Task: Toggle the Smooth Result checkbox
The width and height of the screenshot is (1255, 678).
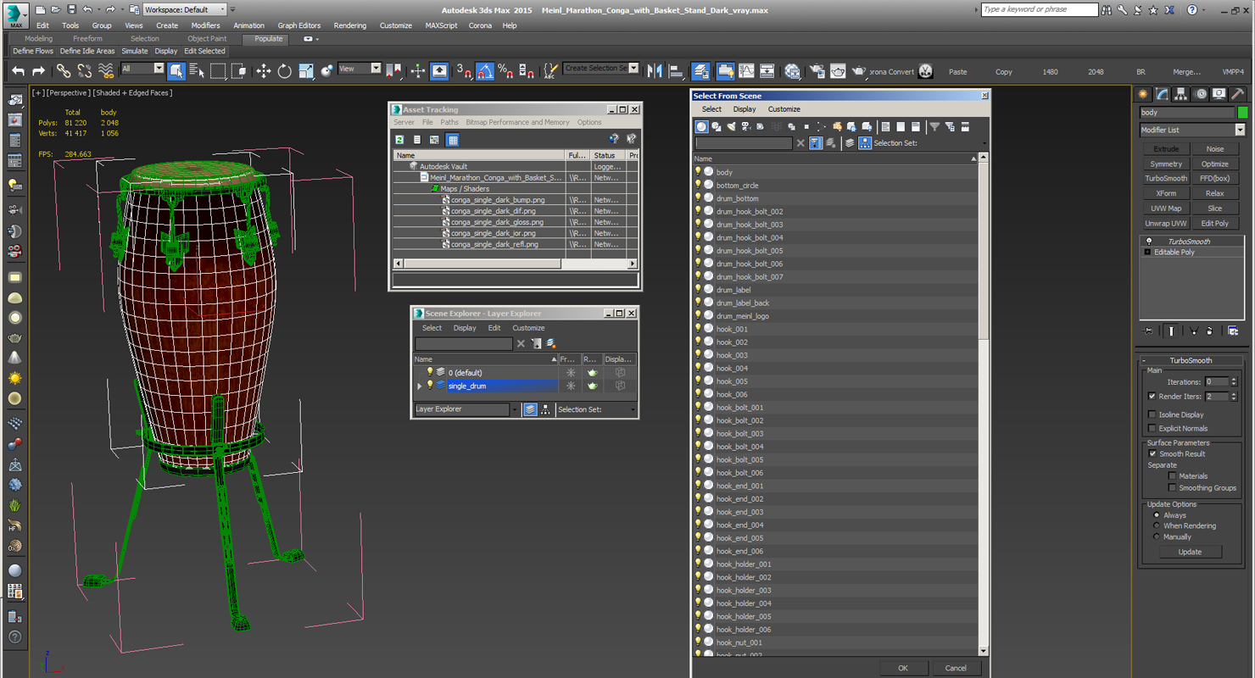Action: (1152, 453)
